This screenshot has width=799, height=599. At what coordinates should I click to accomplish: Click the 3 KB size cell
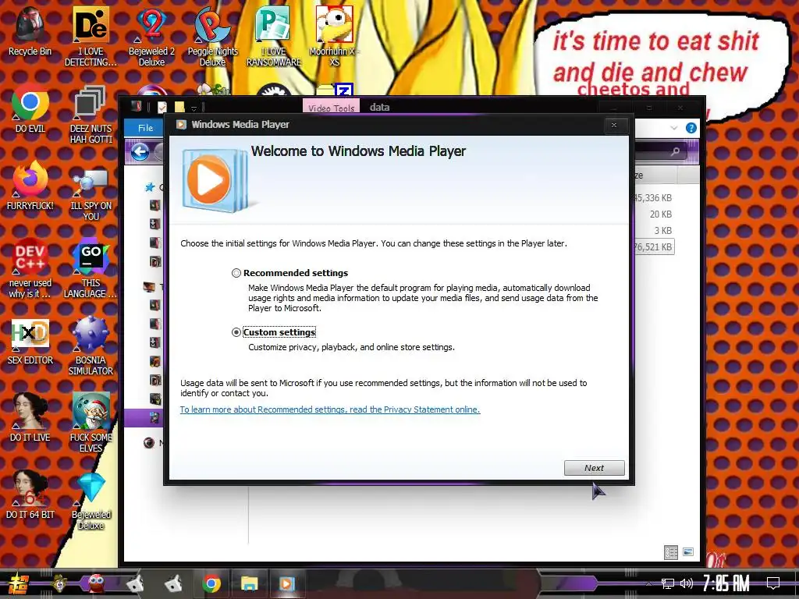[662, 230]
